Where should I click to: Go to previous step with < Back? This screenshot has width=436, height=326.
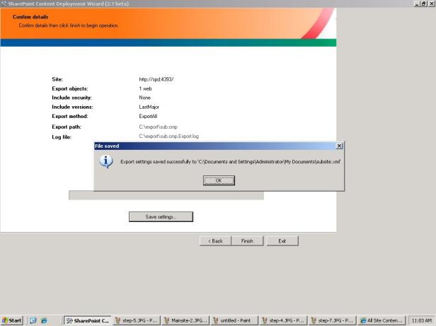215,240
